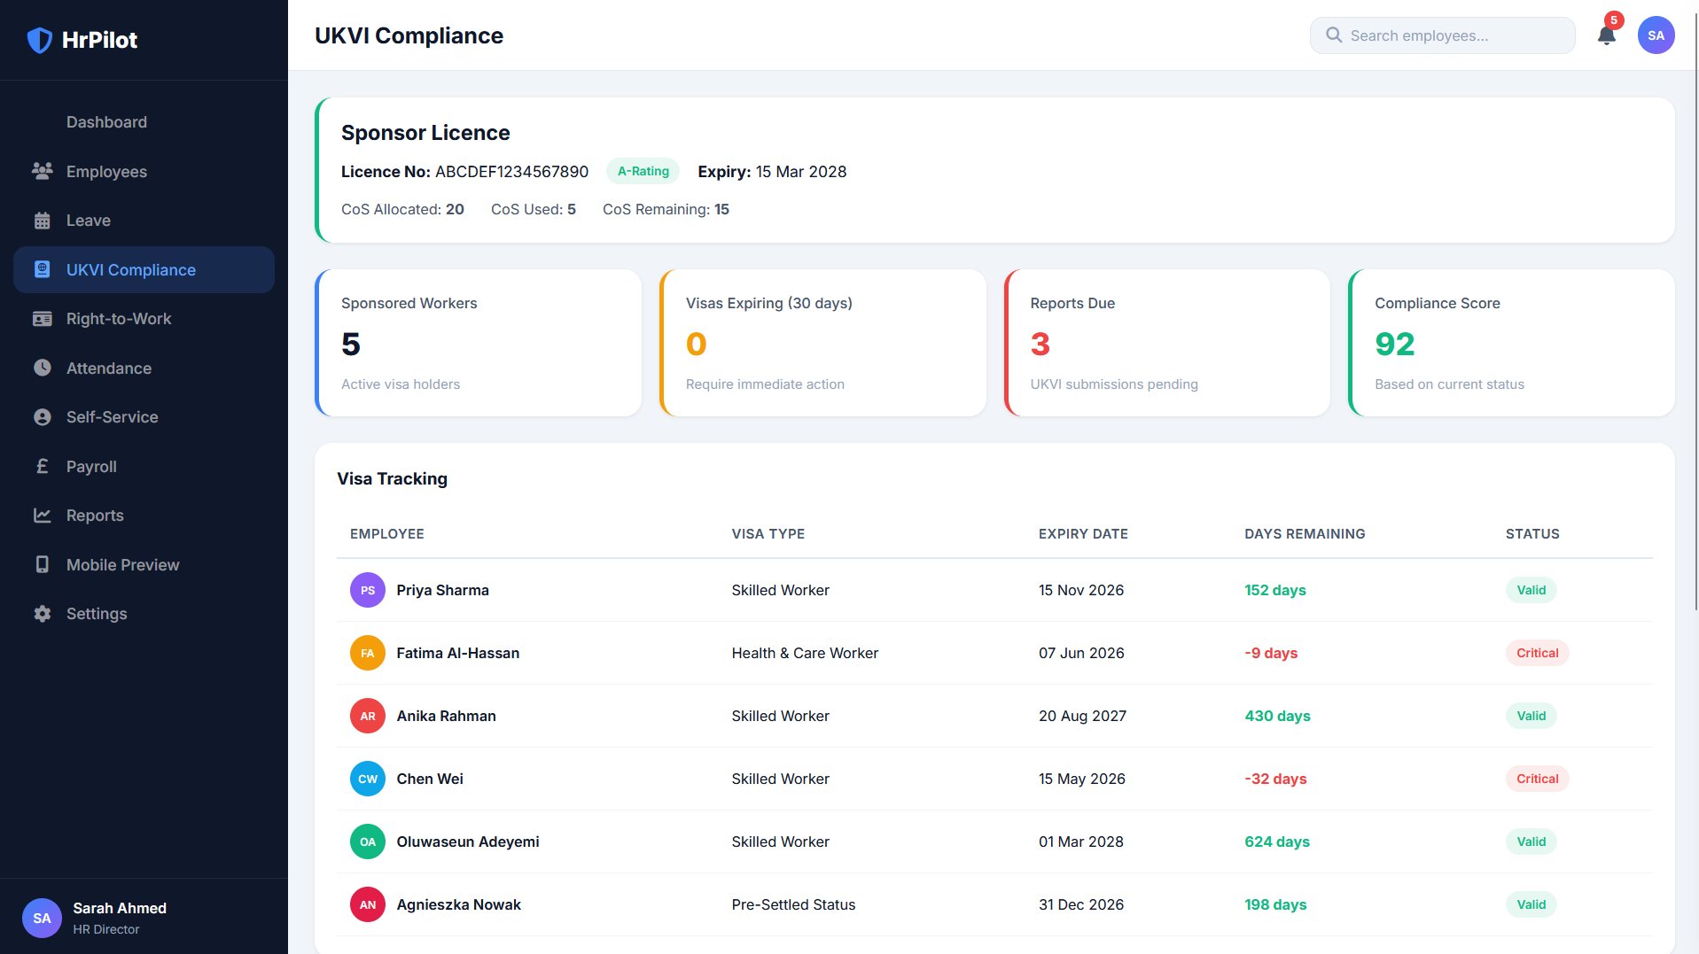Click Fatima Al-Hassan's FA avatar
The height and width of the screenshot is (954, 1699).
pos(368,653)
